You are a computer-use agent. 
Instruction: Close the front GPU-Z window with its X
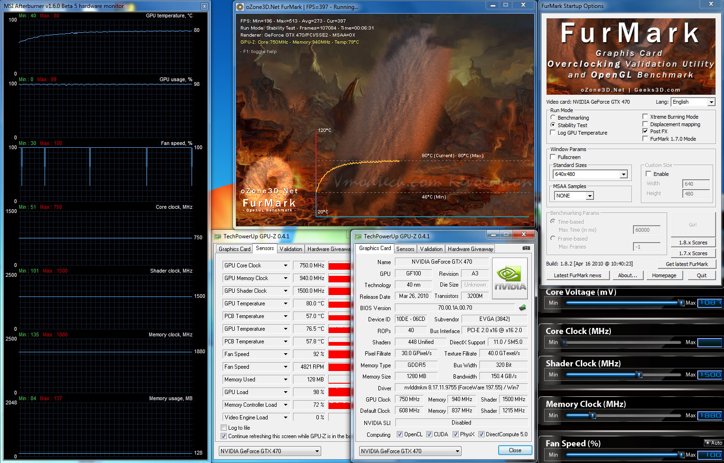click(x=524, y=234)
